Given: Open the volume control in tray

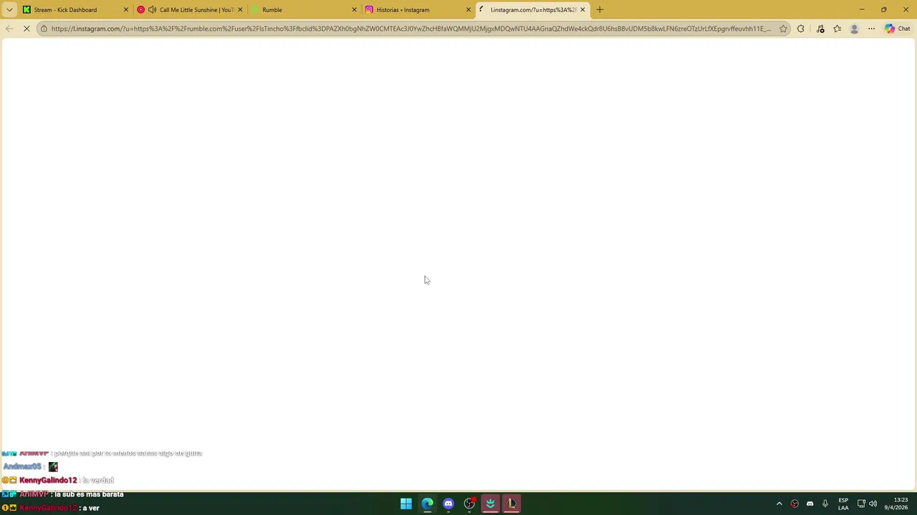Looking at the screenshot, I should click(873, 504).
